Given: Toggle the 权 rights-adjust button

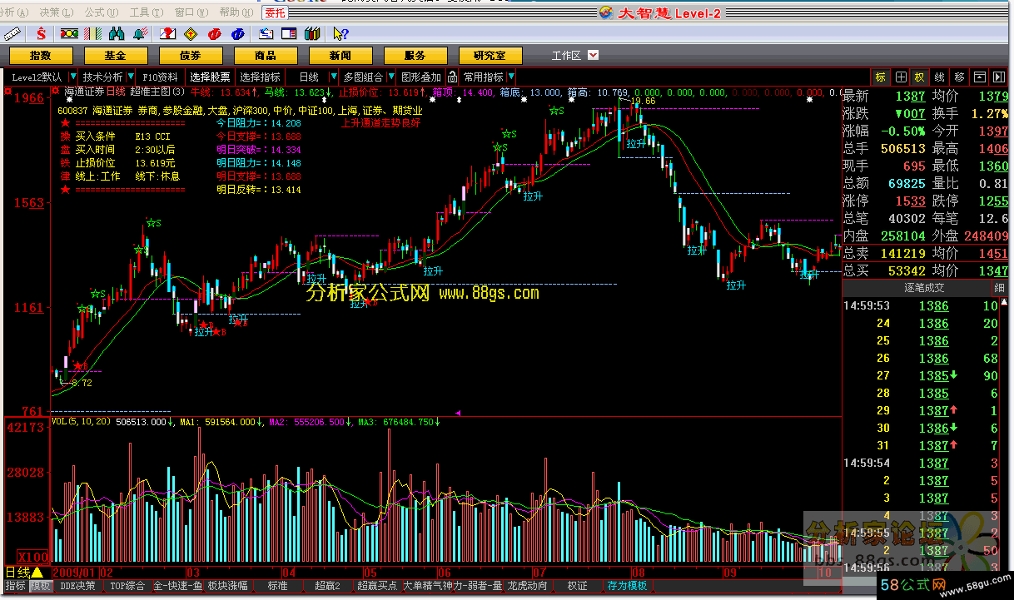Looking at the screenshot, I should tap(920, 77).
